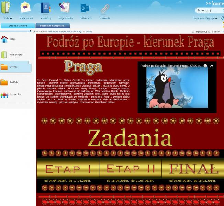
Task: Click the Zasoby breadcrumb link
Action: coord(89,32)
